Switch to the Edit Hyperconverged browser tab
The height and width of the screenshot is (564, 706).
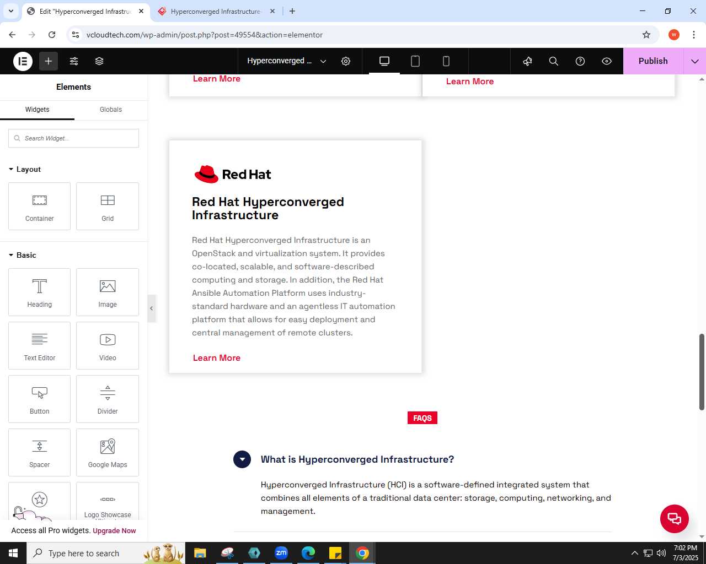(85, 11)
